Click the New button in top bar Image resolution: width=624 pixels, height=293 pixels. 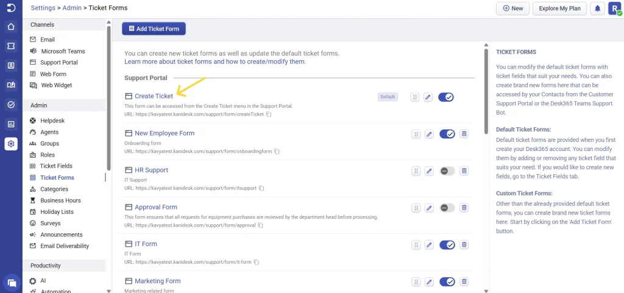tap(512, 9)
